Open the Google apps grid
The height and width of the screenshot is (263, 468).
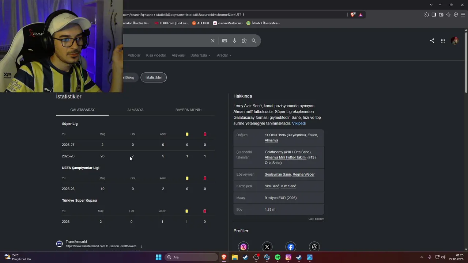443,41
